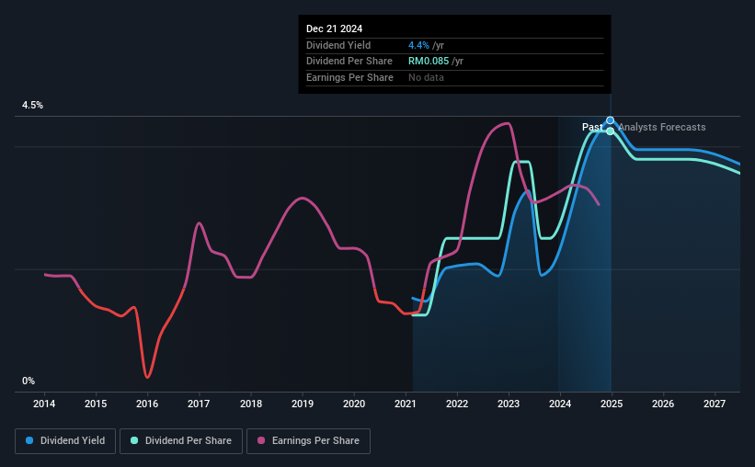Click the tooltip date Dec 21 2024
Viewport: 755px width, 467px height.
pos(334,28)
